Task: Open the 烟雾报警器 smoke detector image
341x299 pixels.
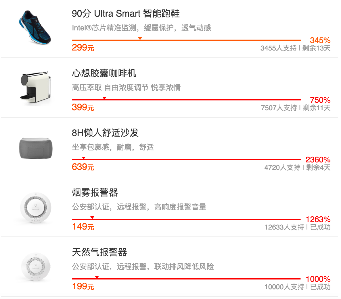Action: [x=36, y=208]
